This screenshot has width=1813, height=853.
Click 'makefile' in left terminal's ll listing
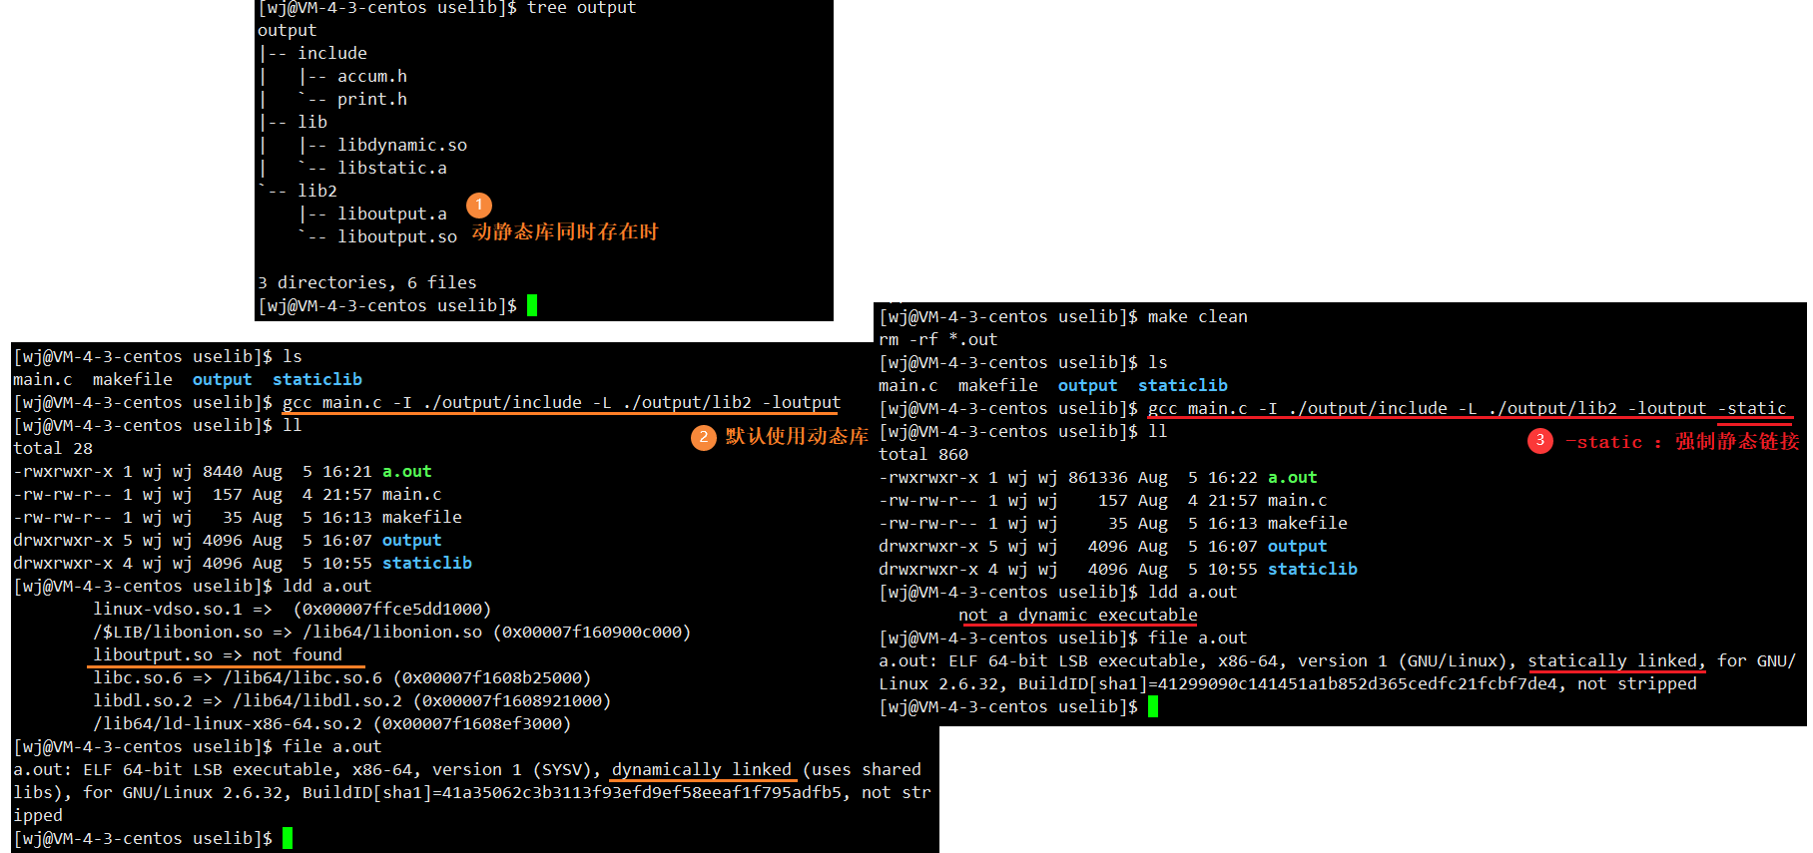(x=422, y=517)
